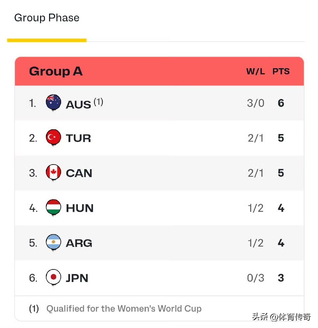Click the Turkey flag icon
Screen dimensions: 318x328
coord(53,138)
